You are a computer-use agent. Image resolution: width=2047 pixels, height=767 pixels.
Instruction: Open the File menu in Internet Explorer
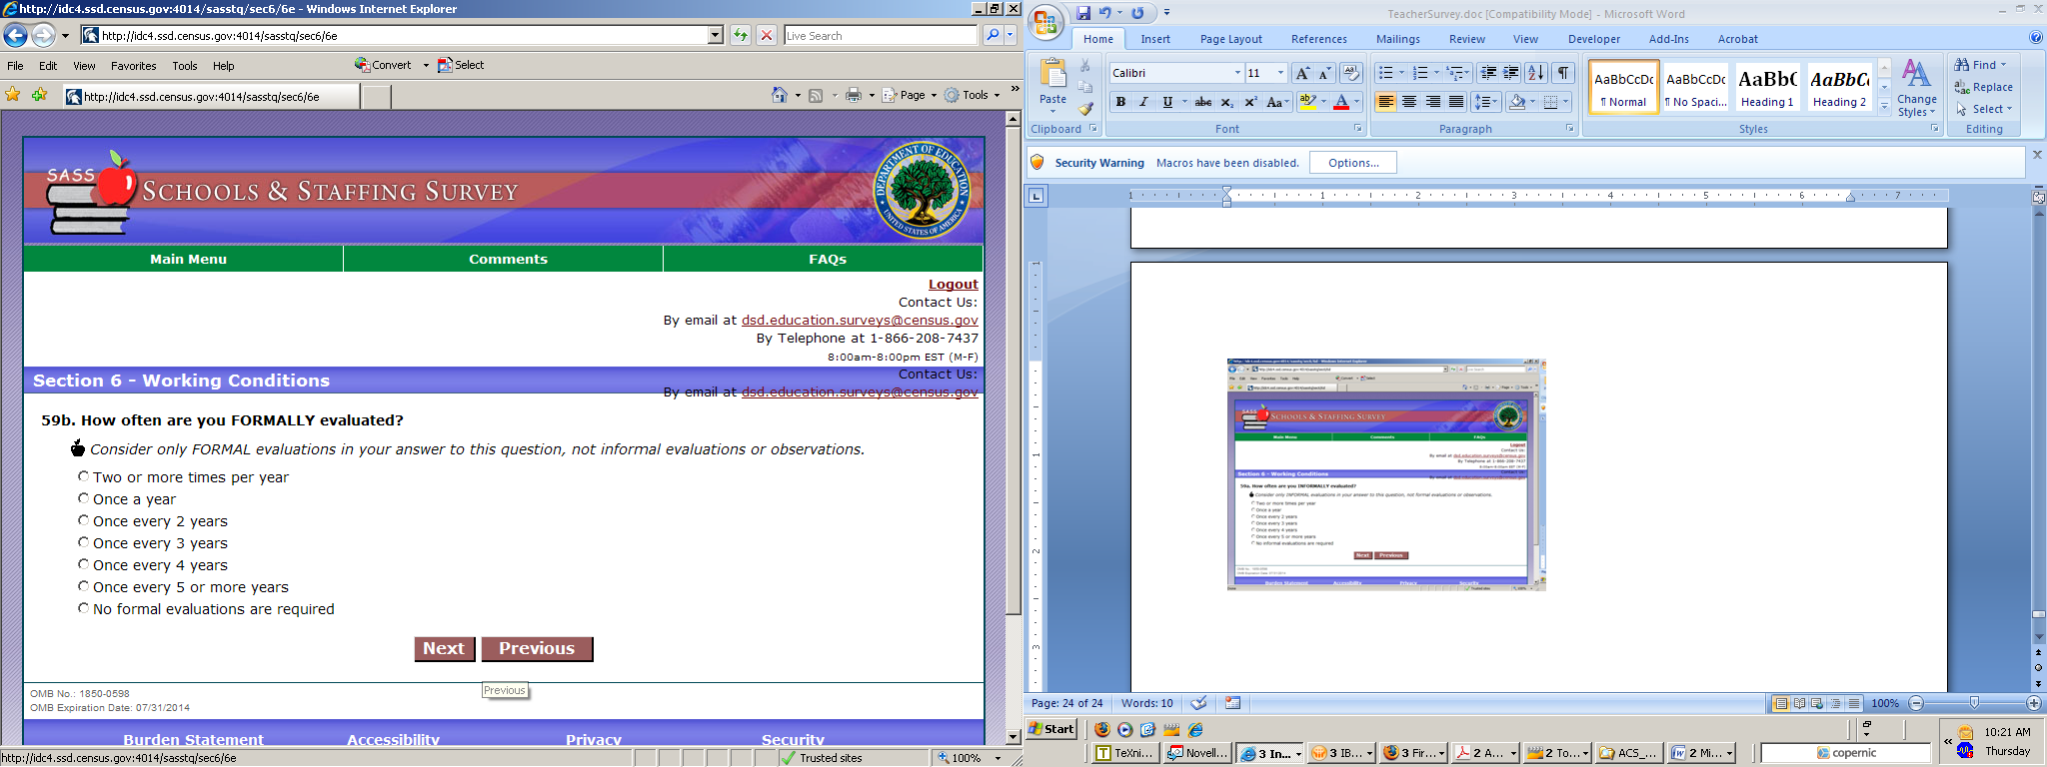click(x=15, y=66)
